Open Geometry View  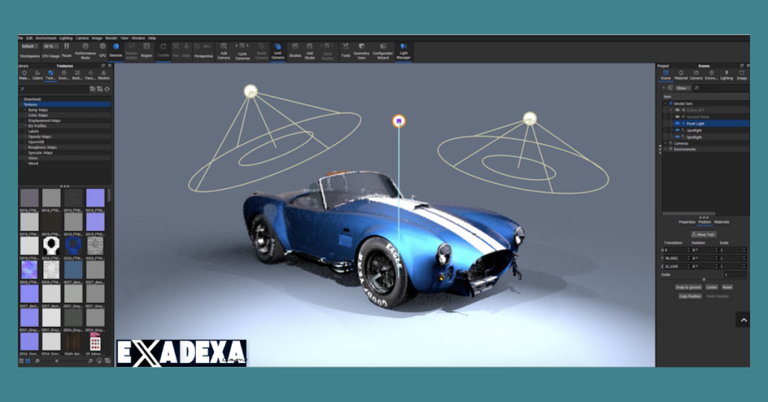pyautogui.click(x=361, y=51)
